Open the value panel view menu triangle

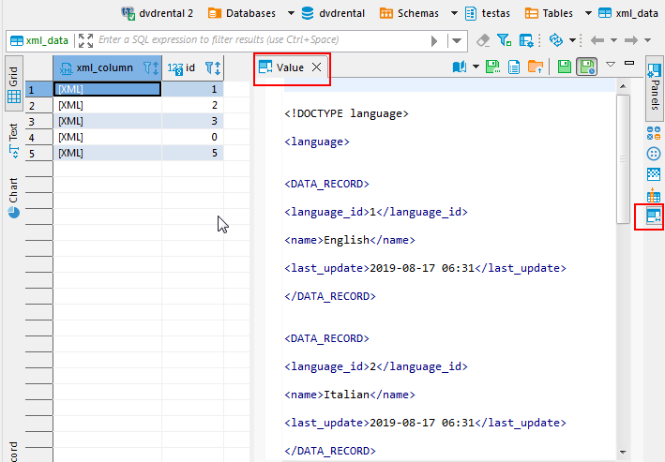pyautogui.click(x=611, y=65)
